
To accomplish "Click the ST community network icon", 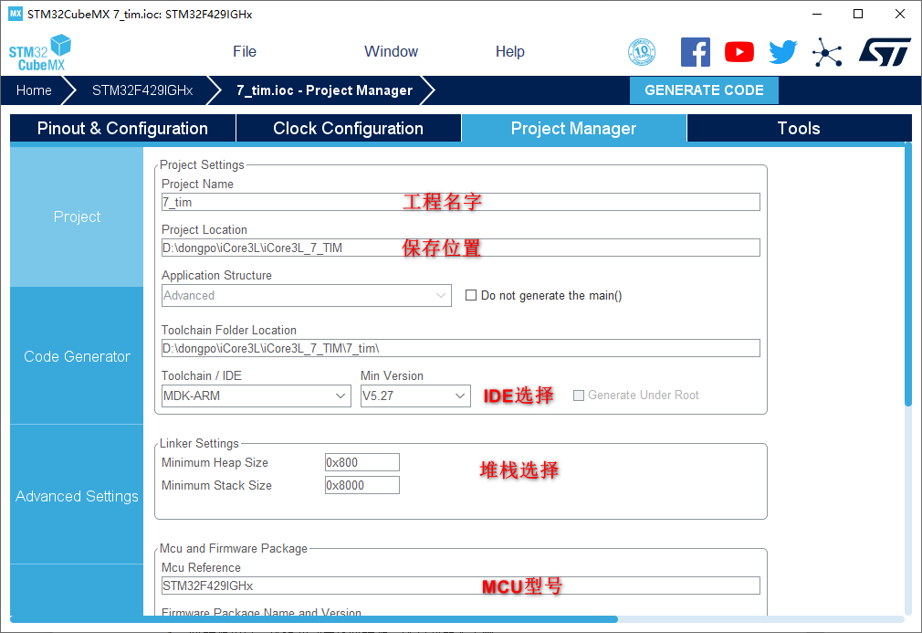I will tap(827, 52).
